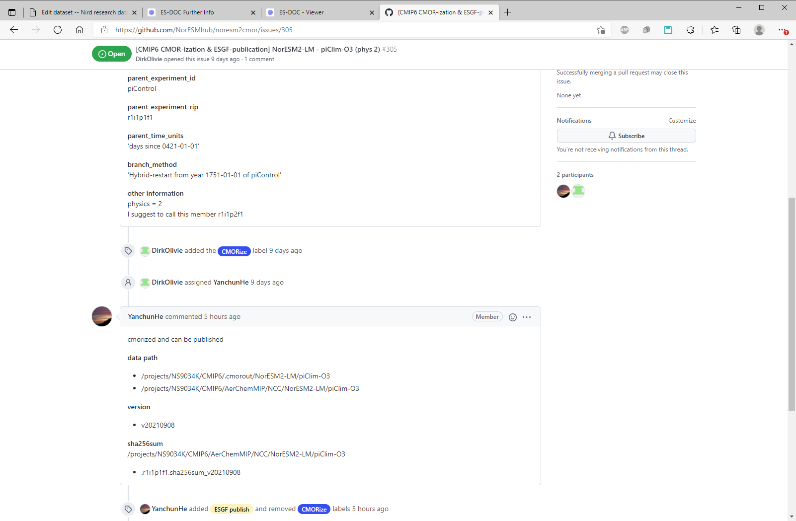Close the ES-DOC Viewer tab

372,12
